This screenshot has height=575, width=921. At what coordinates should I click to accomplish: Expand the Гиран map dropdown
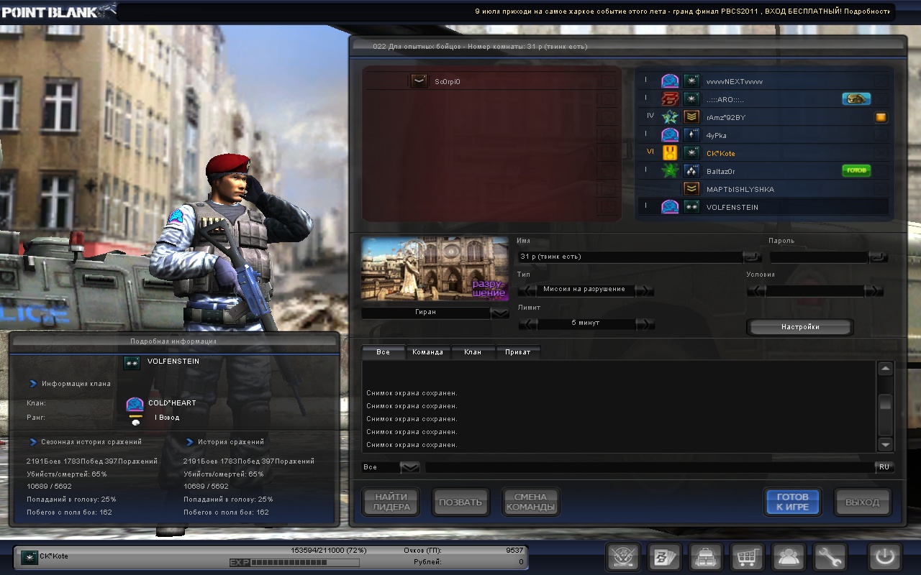pos(499,313)
